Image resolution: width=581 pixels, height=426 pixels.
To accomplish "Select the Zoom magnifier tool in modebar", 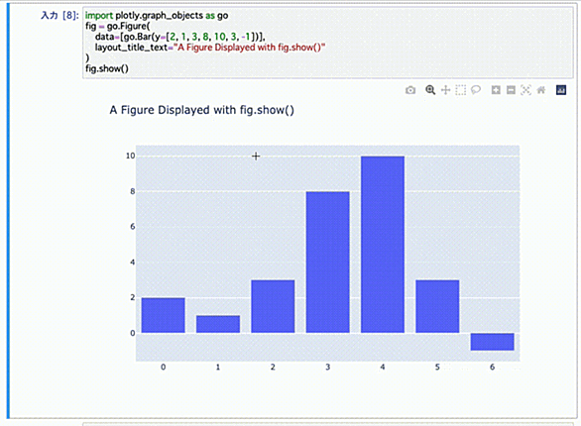I will click(x=430, y=90).
